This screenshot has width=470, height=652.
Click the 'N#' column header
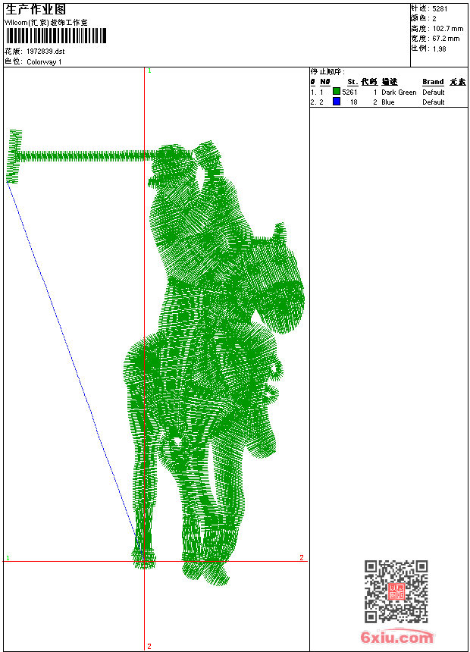(325, 82)
